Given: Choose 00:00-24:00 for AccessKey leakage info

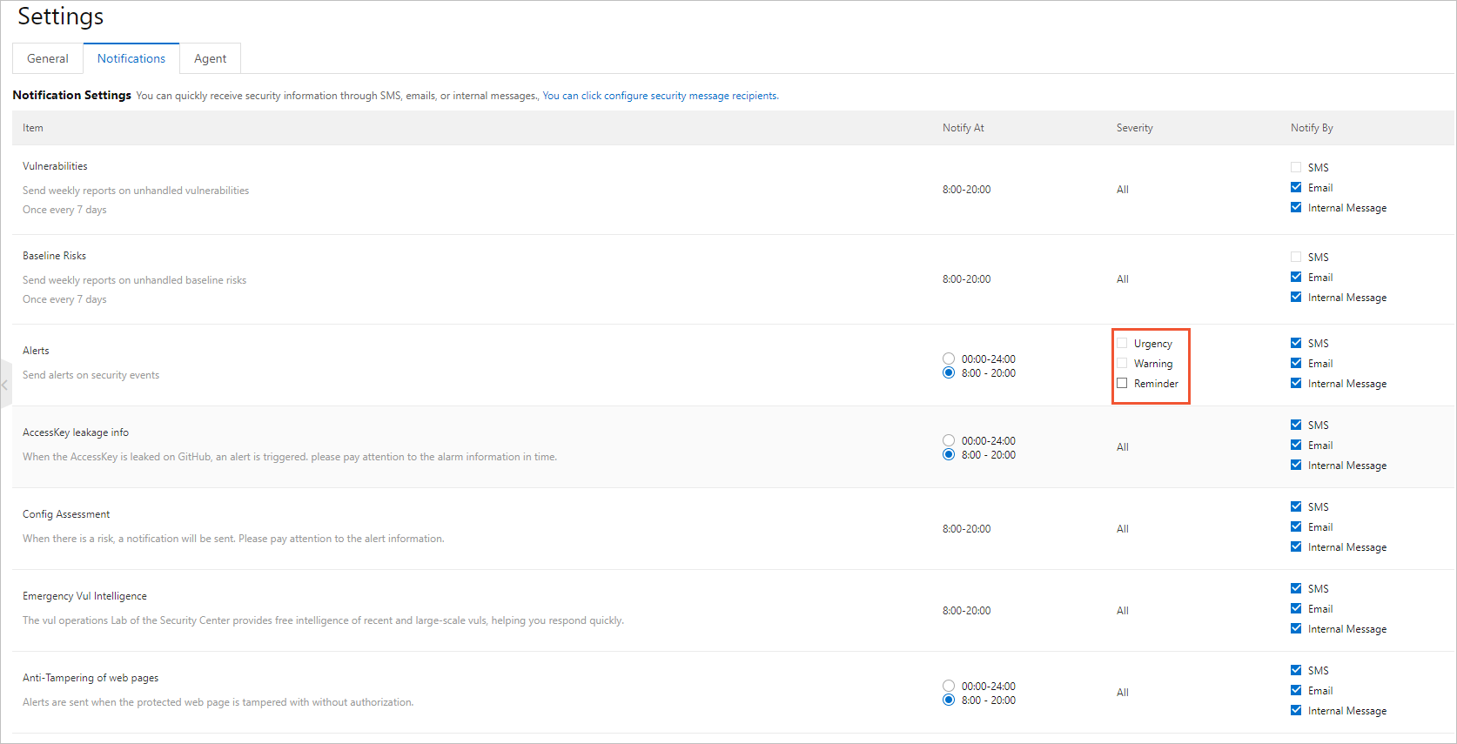Looking at the screenshot, I should pyautogui.click(x=949, y=440).
